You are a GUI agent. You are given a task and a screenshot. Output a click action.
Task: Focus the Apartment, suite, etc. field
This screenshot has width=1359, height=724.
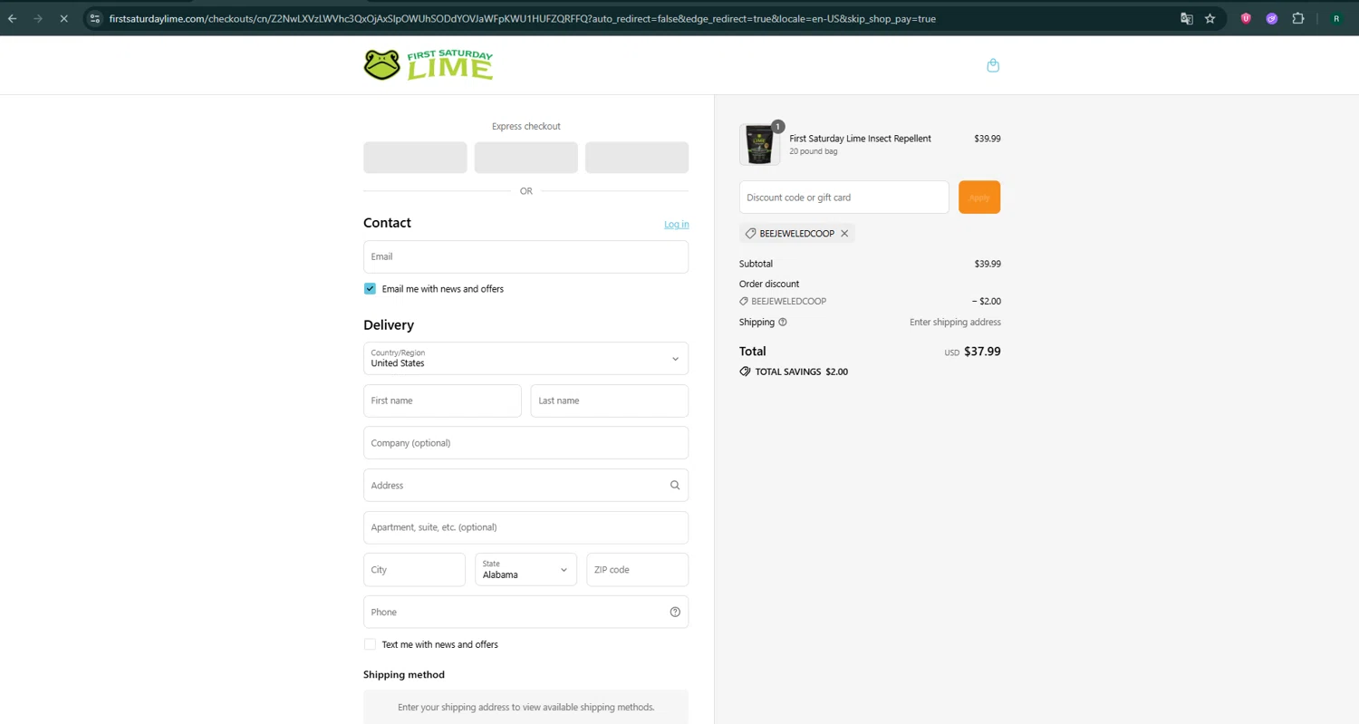pyautogui.click(x=525, y=527)
